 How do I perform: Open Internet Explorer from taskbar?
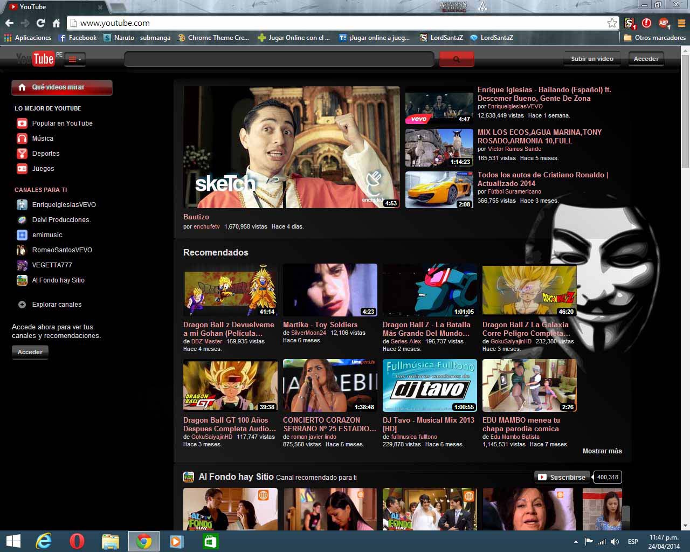click(x=43, y=541)
